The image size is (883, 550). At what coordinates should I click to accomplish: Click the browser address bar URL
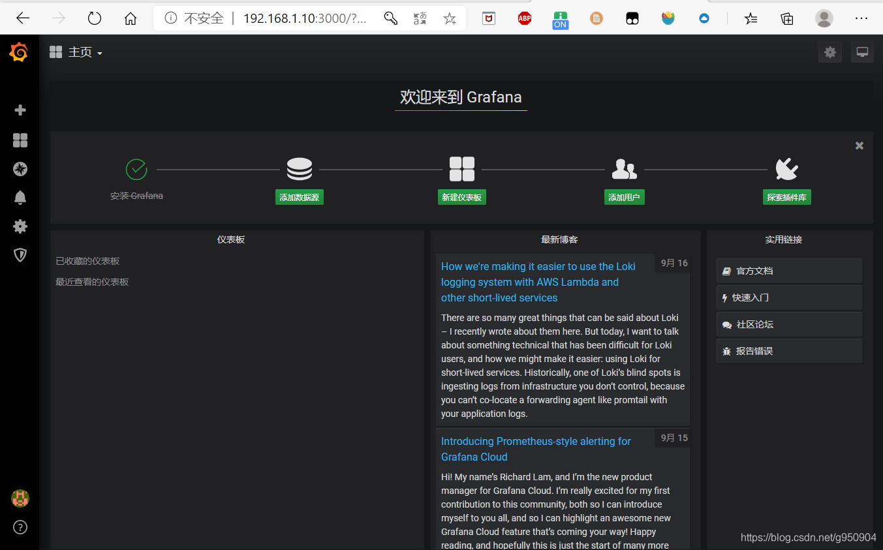point(305,18)
